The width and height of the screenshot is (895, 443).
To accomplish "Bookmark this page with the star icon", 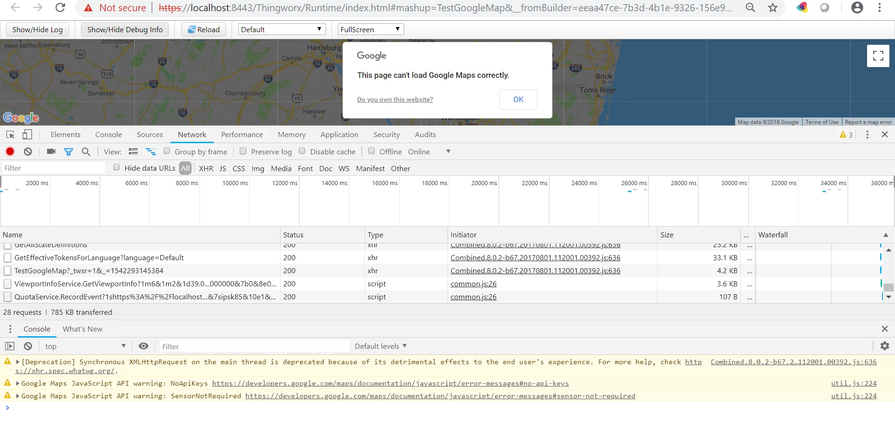I will [x=773, y=7].
